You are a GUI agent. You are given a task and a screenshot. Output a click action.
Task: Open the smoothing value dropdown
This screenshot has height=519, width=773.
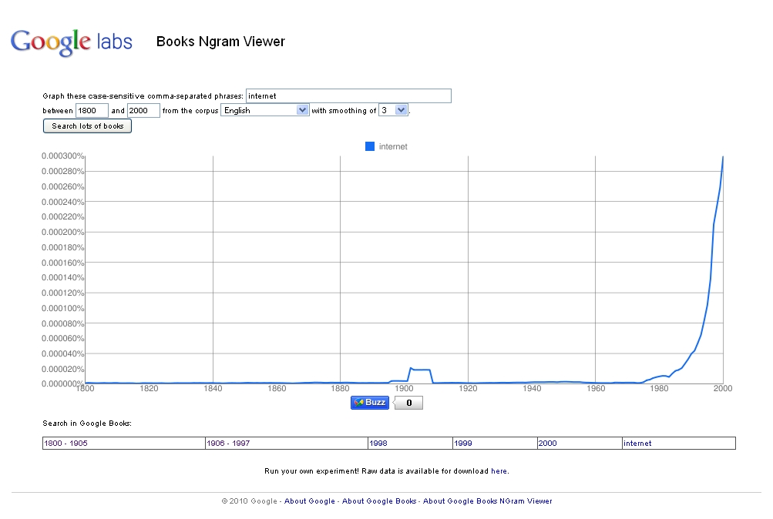(x=393, y=110)
